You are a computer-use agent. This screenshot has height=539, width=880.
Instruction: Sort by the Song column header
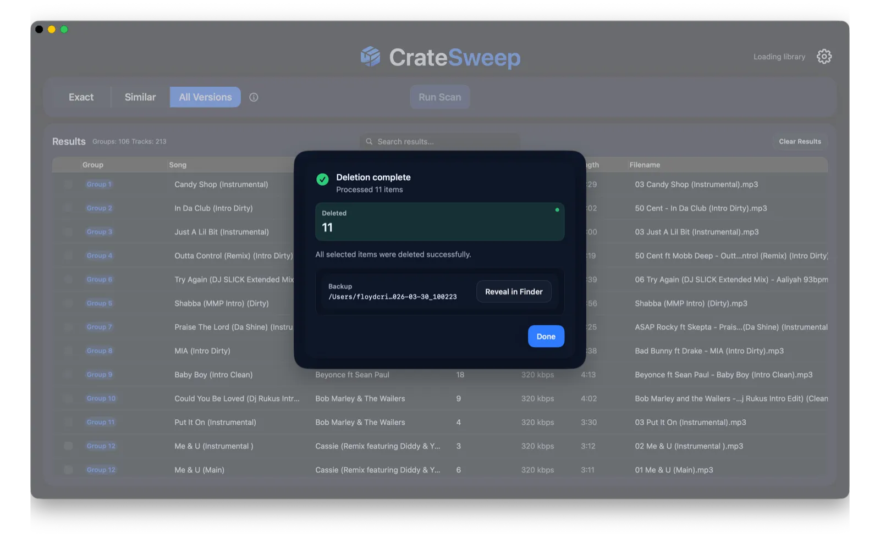click(178, 165)
